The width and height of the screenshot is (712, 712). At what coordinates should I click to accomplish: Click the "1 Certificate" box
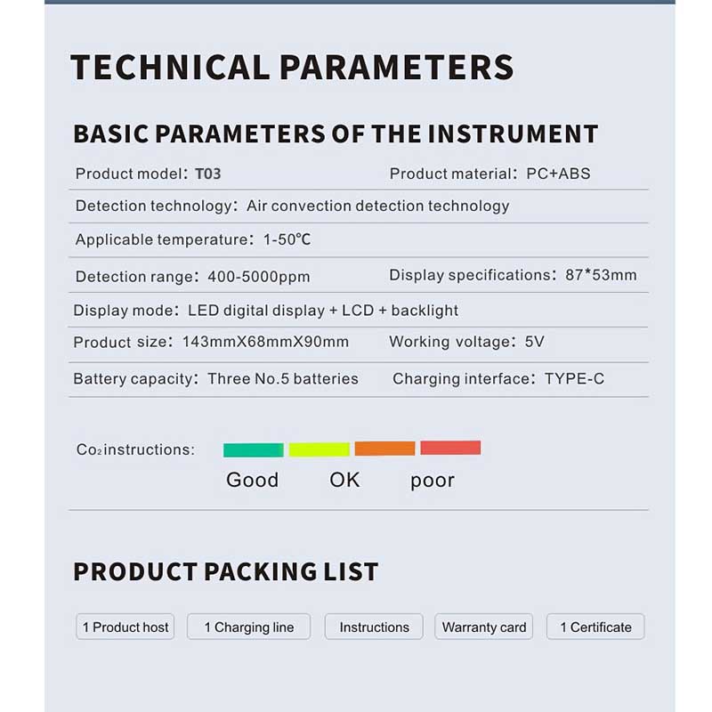coord(595,627)
